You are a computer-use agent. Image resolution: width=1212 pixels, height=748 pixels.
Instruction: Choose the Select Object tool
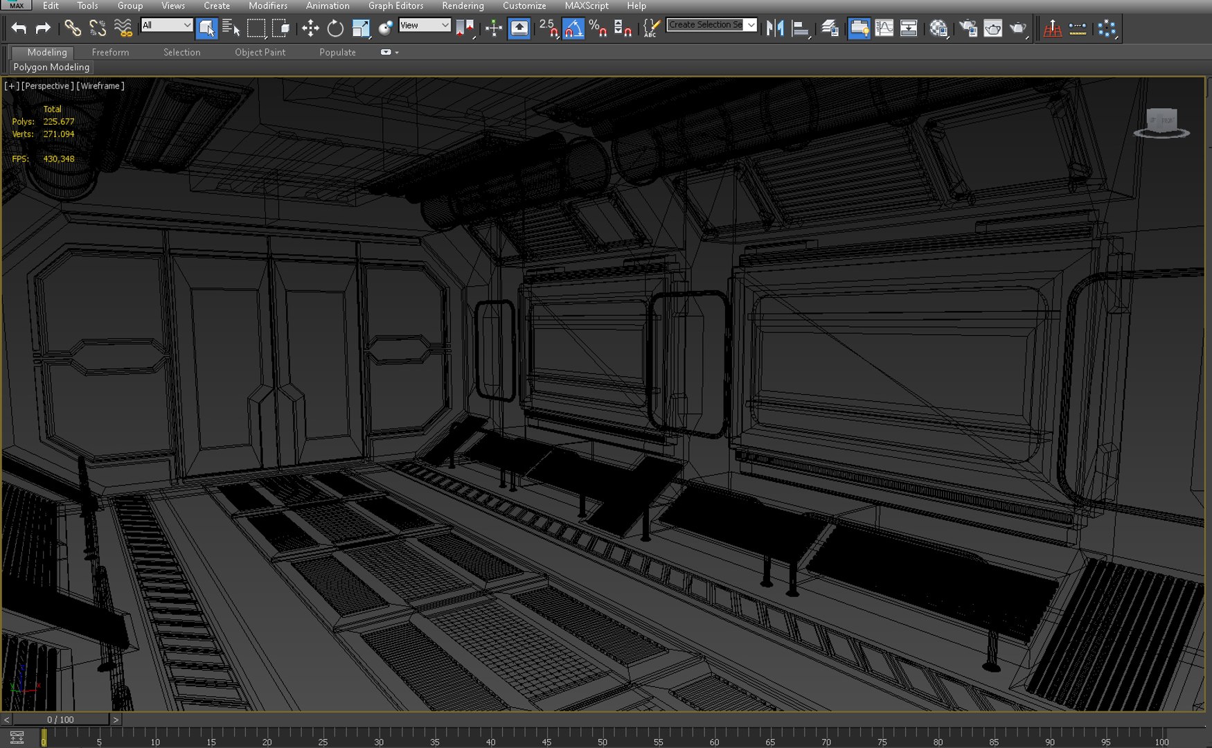(206, 28)
